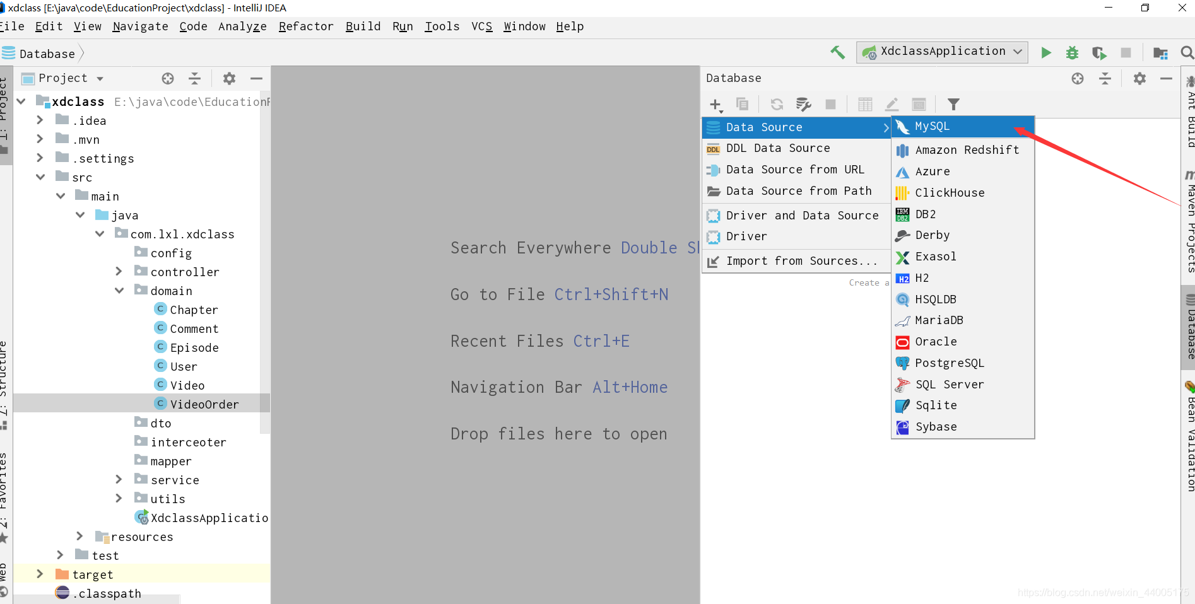Open Project panel settings gear

click(x=229, y=78)
